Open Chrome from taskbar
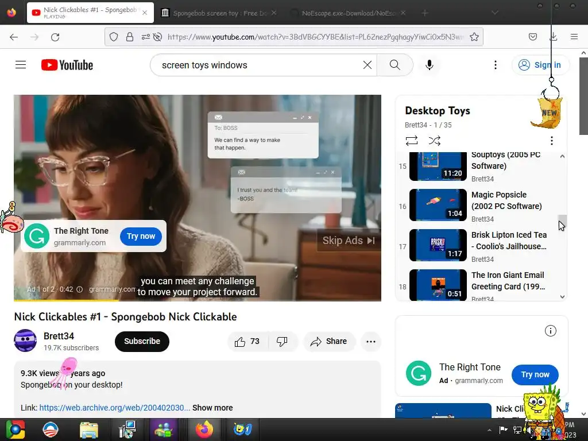Image resolution: width=588 pixels, height=441 pixels. [x=15, y=430]
